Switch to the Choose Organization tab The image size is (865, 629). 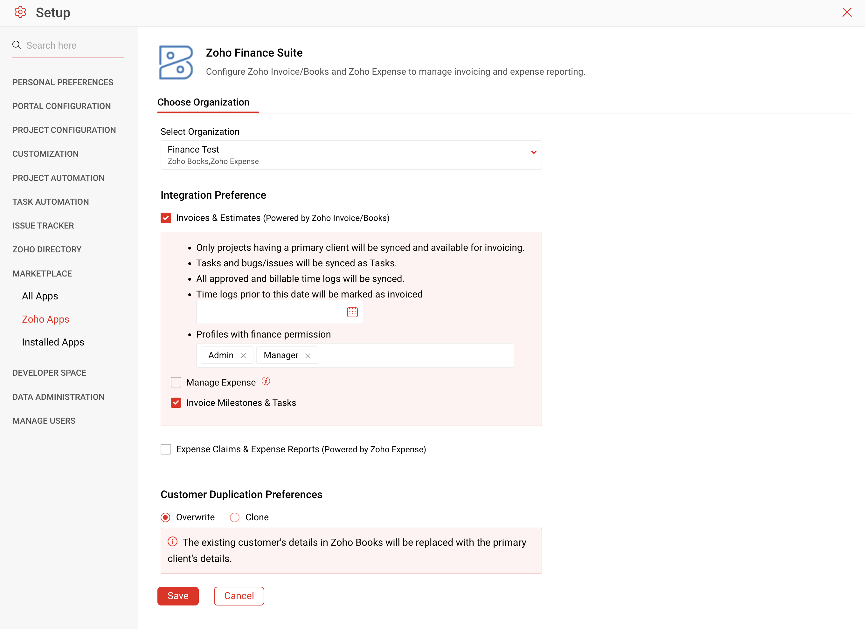(203, 102)
